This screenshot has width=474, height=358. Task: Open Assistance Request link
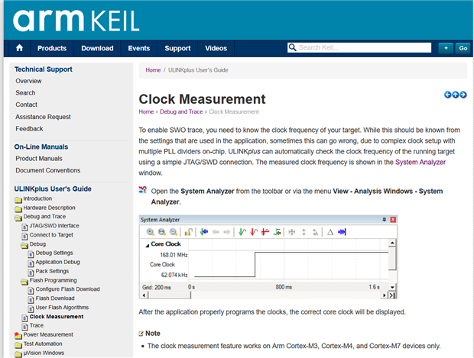(x=44, y=117)
